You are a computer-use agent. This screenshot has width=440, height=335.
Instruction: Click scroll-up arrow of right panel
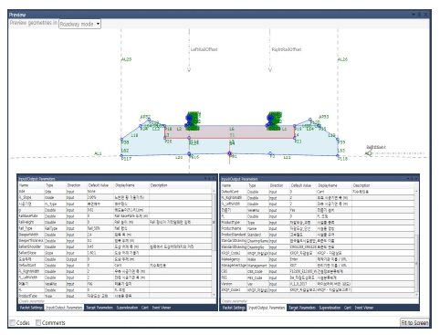point(416,192)
